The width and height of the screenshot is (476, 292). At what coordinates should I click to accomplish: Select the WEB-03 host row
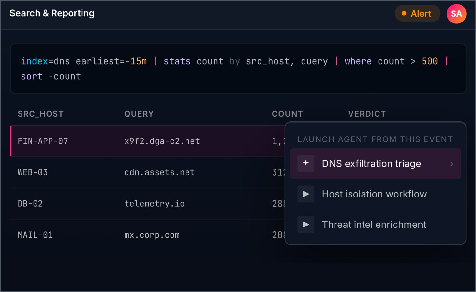pyautogui.click(x=148, y=172)
